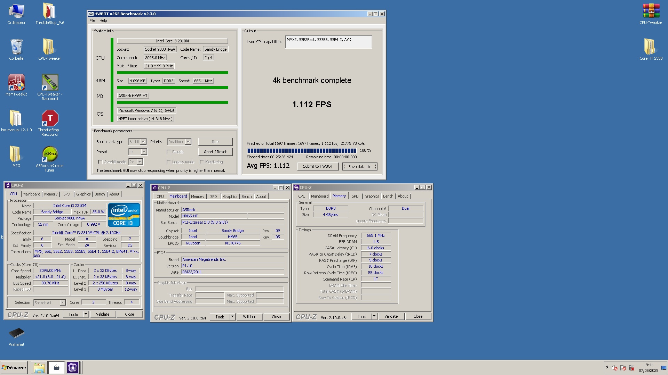668x375 pixels.
Task: Toggle the Overkill mode checkbox
Action: (100, 162)
